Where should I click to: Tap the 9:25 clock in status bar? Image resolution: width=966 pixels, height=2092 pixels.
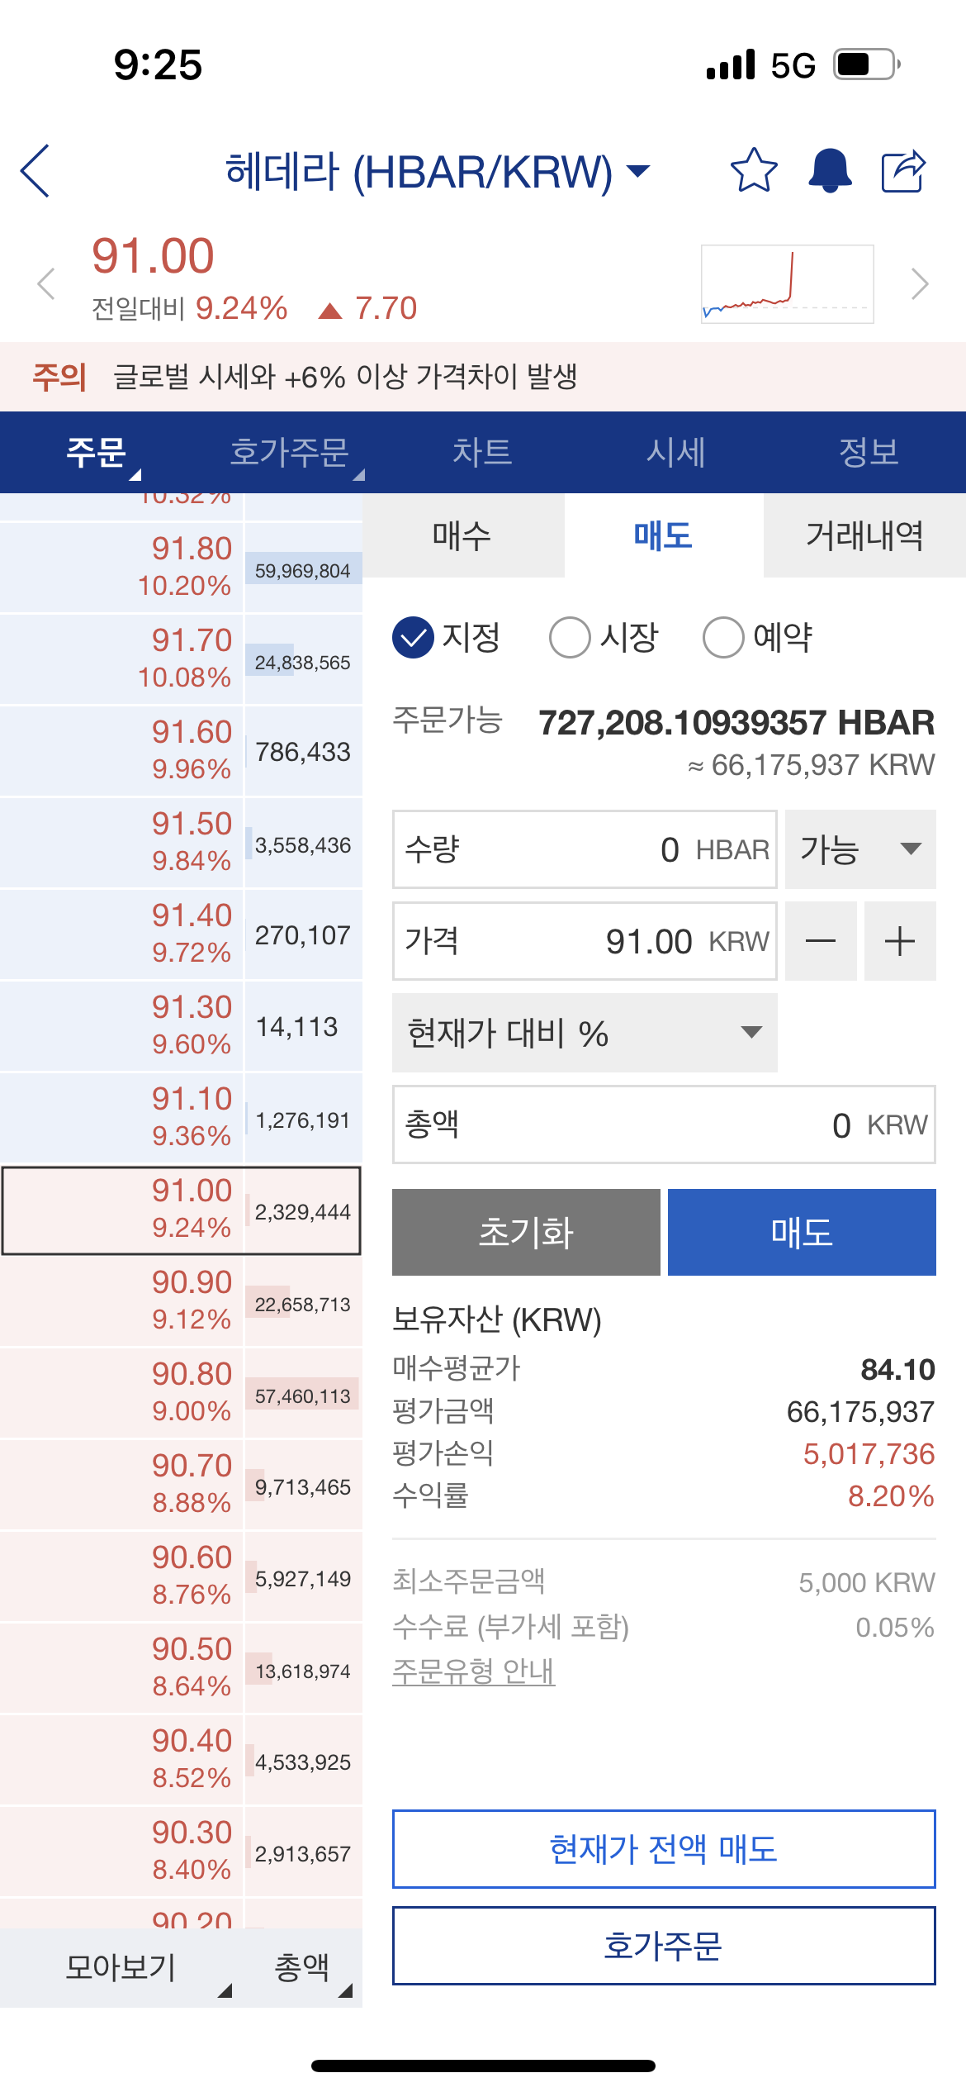click(158, 64)
